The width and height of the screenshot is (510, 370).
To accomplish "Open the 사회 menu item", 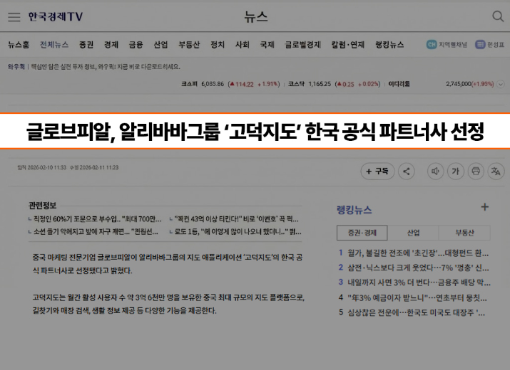I will coord(243,44).
